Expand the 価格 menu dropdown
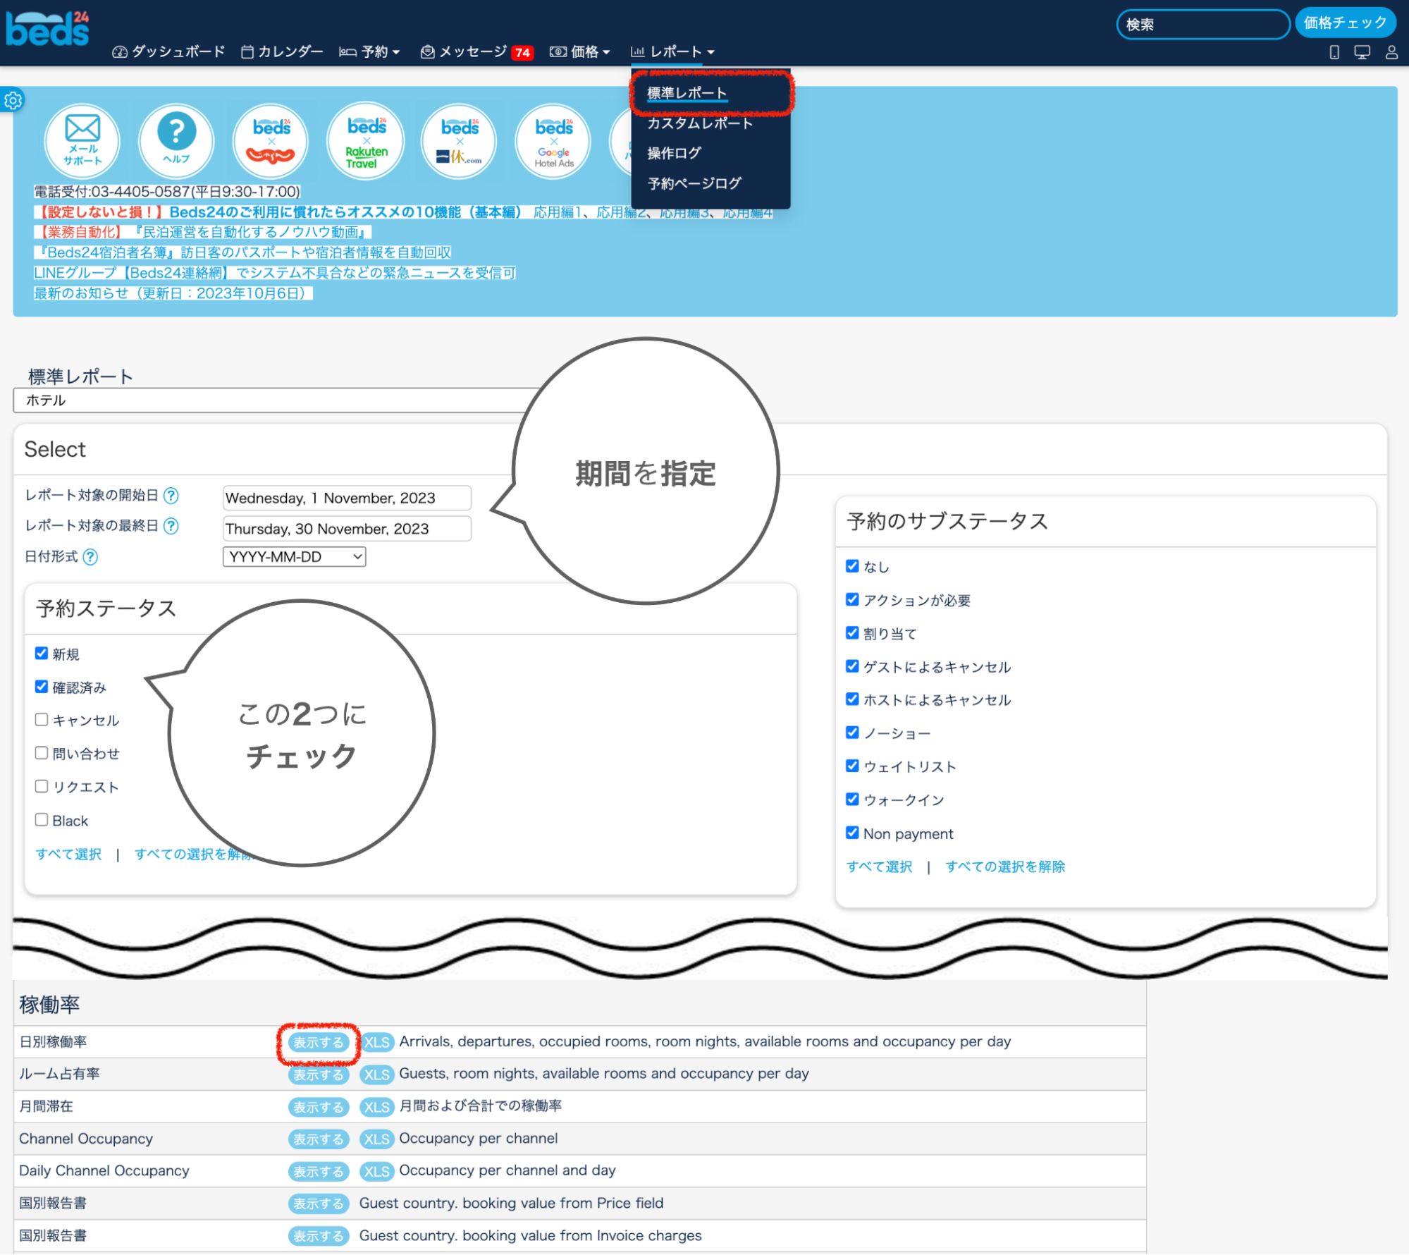1409x1255 pixels. coord(581,51)
